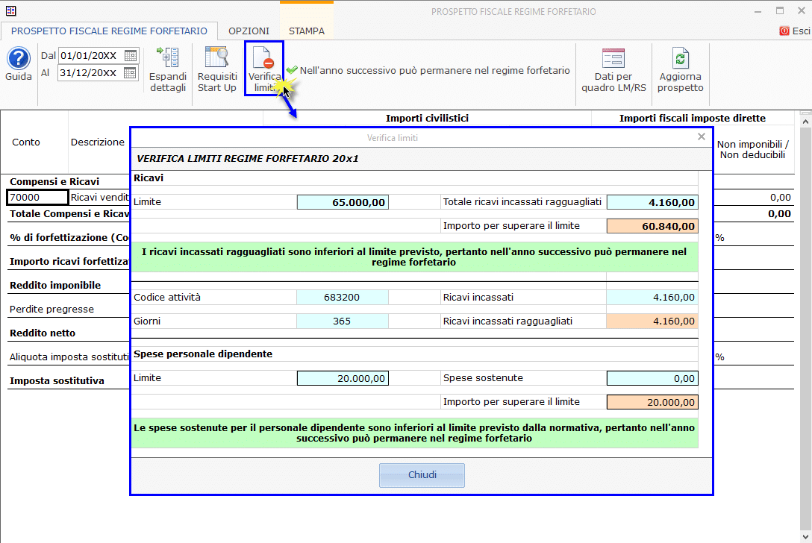Click the Descrizione column header
This screenshot has height=543, width=812.
(x=98, y=142)
